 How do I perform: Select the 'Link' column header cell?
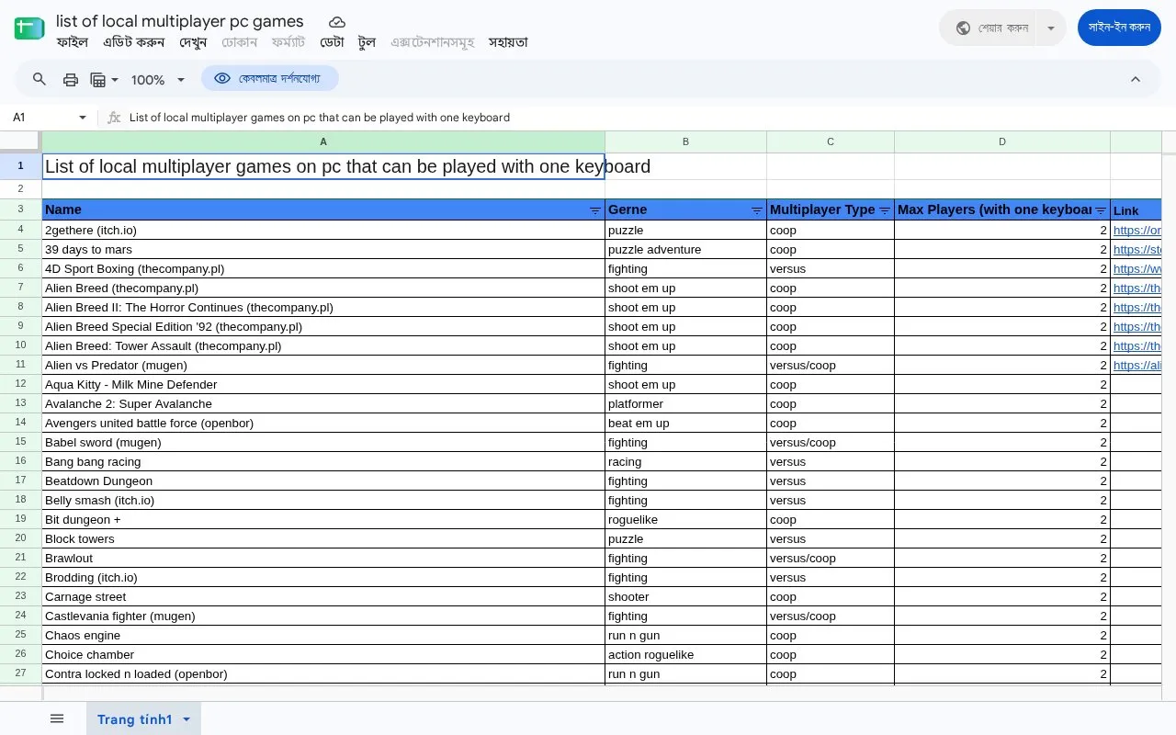[x=1136, y=210]
